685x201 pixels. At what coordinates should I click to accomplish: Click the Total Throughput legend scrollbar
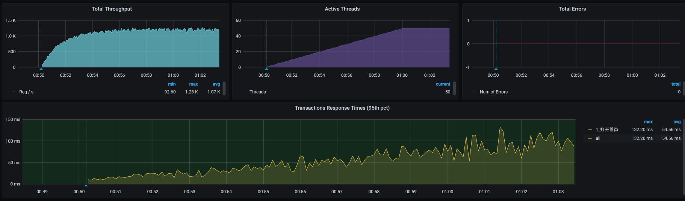[224, 88]
